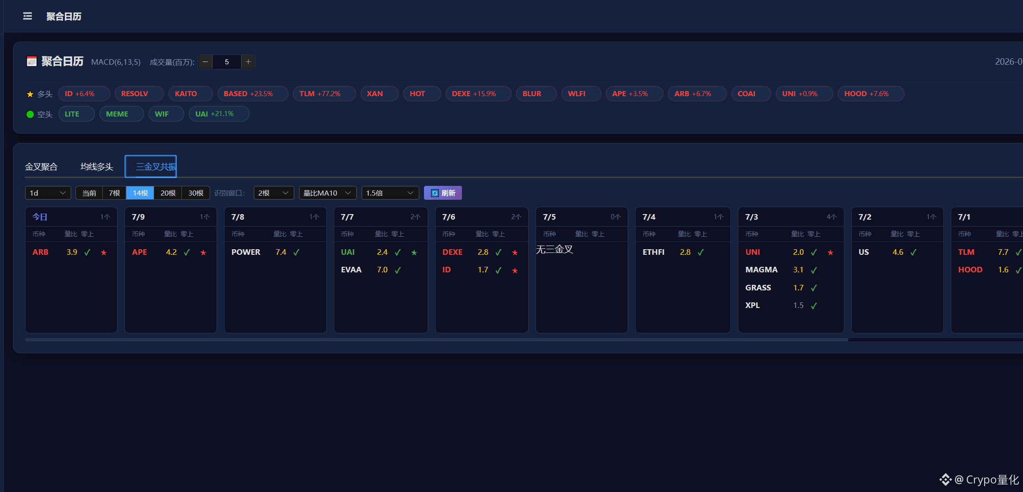Click the BLUR tag
Screen dimensions: 1023x492
pos(536,94)
